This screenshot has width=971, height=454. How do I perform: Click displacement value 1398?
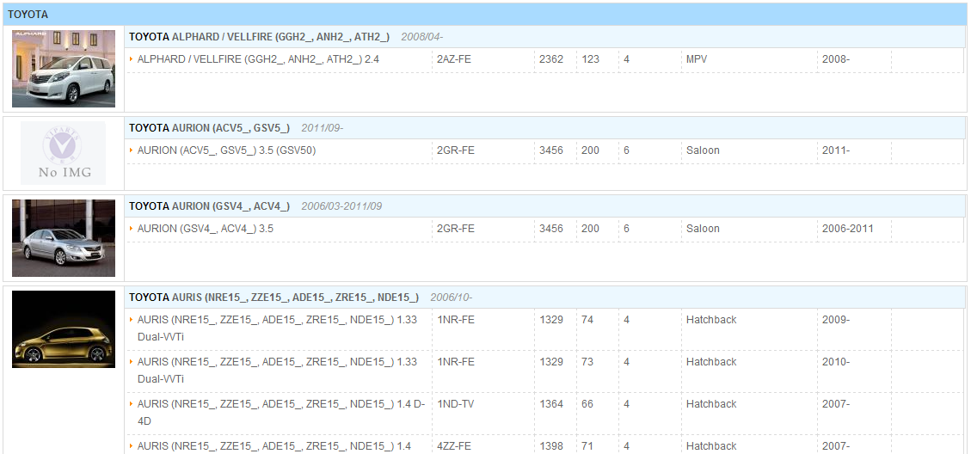[551, 446]
